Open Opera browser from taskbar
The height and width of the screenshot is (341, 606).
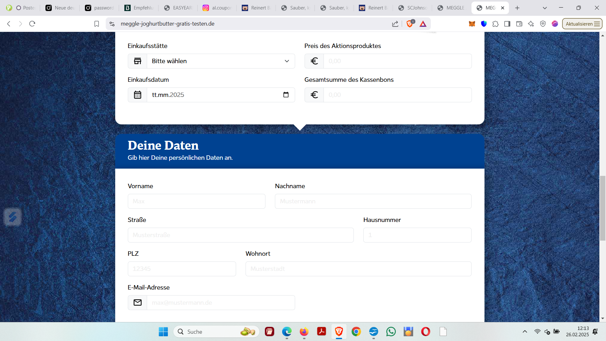pyautogui.click(x=425, y=332)
